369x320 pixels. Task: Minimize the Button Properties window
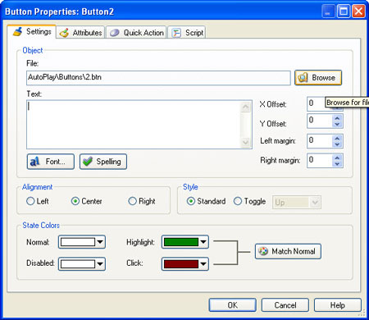click(328, 11)
